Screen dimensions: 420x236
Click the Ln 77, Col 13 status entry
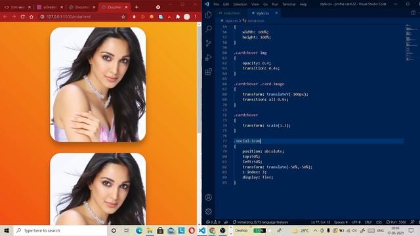click(x=321, y=222)
